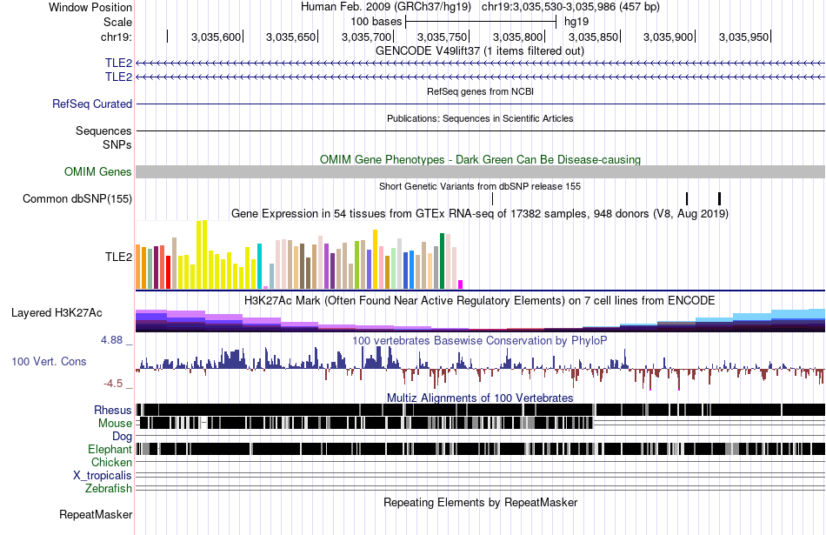This screenshot has width=826, height=535.
Task: Click the Scale label
Action: [117, 22]
